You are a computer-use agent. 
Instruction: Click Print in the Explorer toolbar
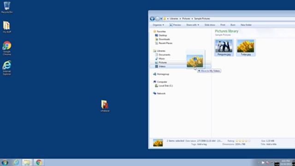point(223,25)
